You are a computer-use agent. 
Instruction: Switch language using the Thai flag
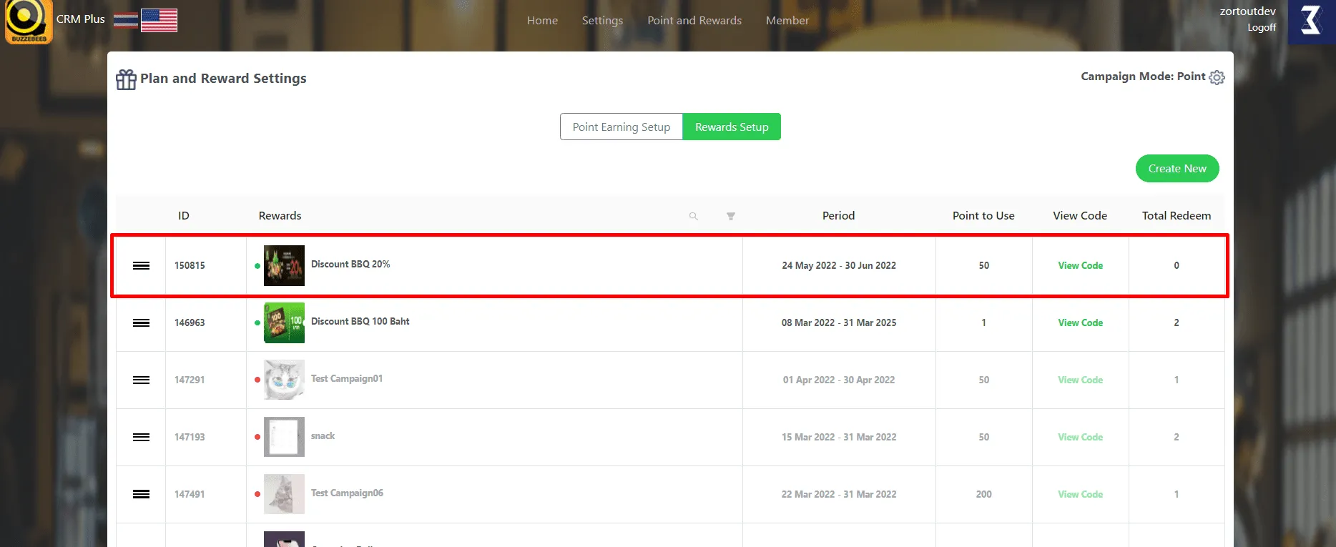[126, 20]
